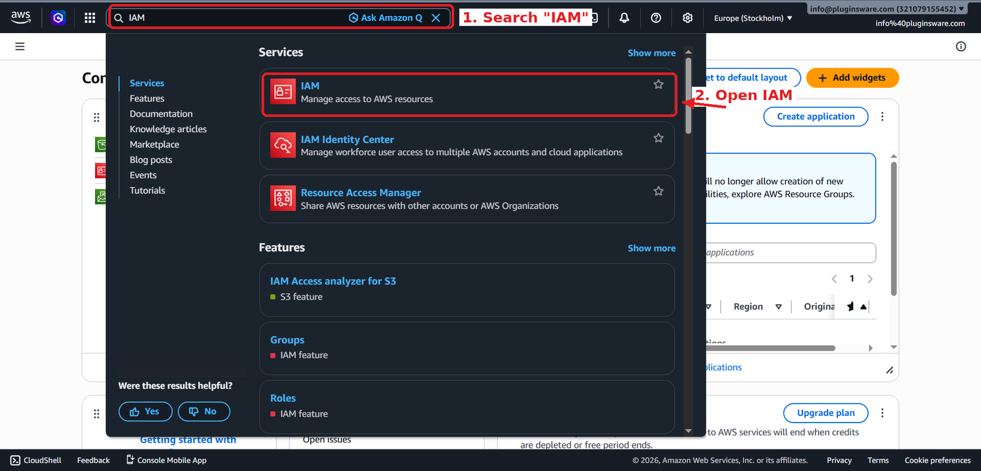The image size is (981, 471).
Task: Click Reset to default layout button
Action: click(x=753, y=78)
